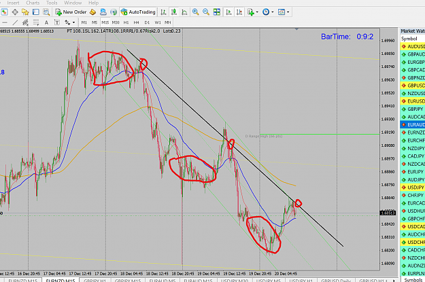Image resolution: width=425 pixels, height=282 pixels.
Task: Open the chart Templates icon
Action: (282, 12)
